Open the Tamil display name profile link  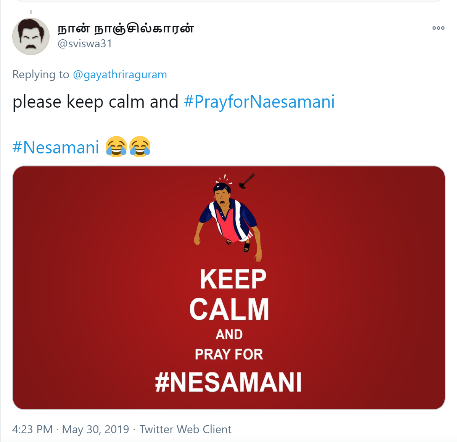click(x=126, y=29)
